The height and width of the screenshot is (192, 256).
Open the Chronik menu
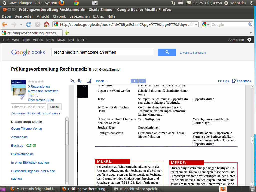coord(59,16)
